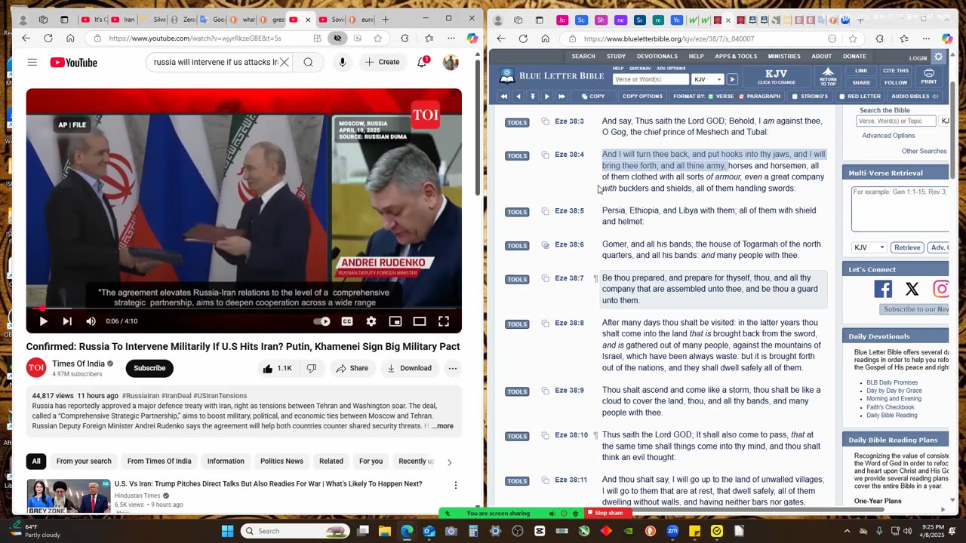Select the 'From Times Of India' chip

(159, 461)
